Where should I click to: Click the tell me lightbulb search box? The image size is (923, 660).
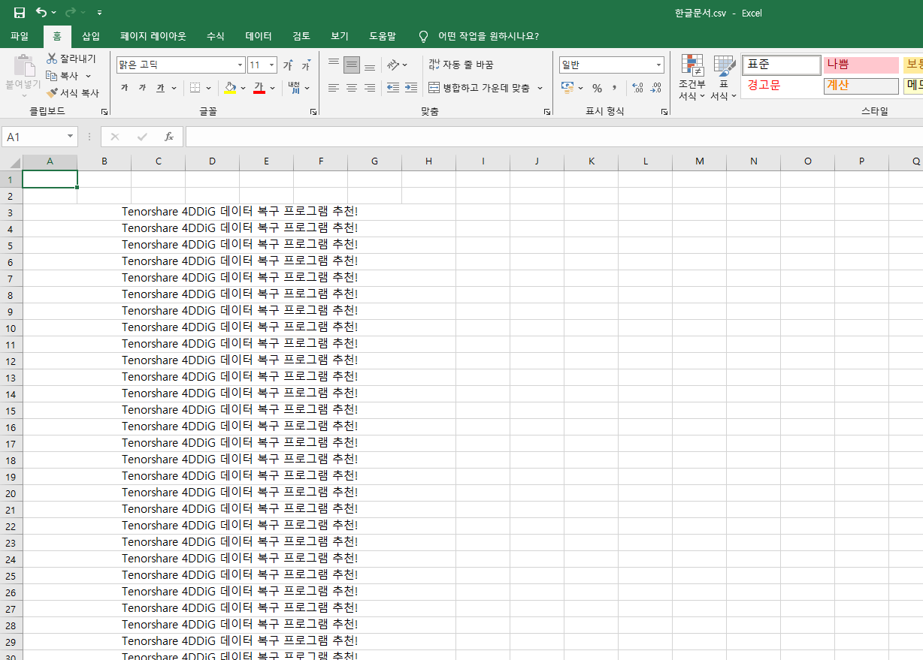[x=478, y=36]
